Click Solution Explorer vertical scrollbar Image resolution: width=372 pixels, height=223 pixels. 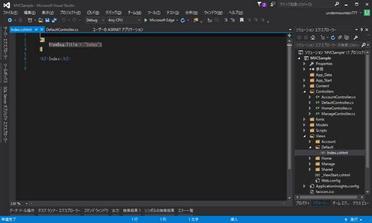click(367, 110)
